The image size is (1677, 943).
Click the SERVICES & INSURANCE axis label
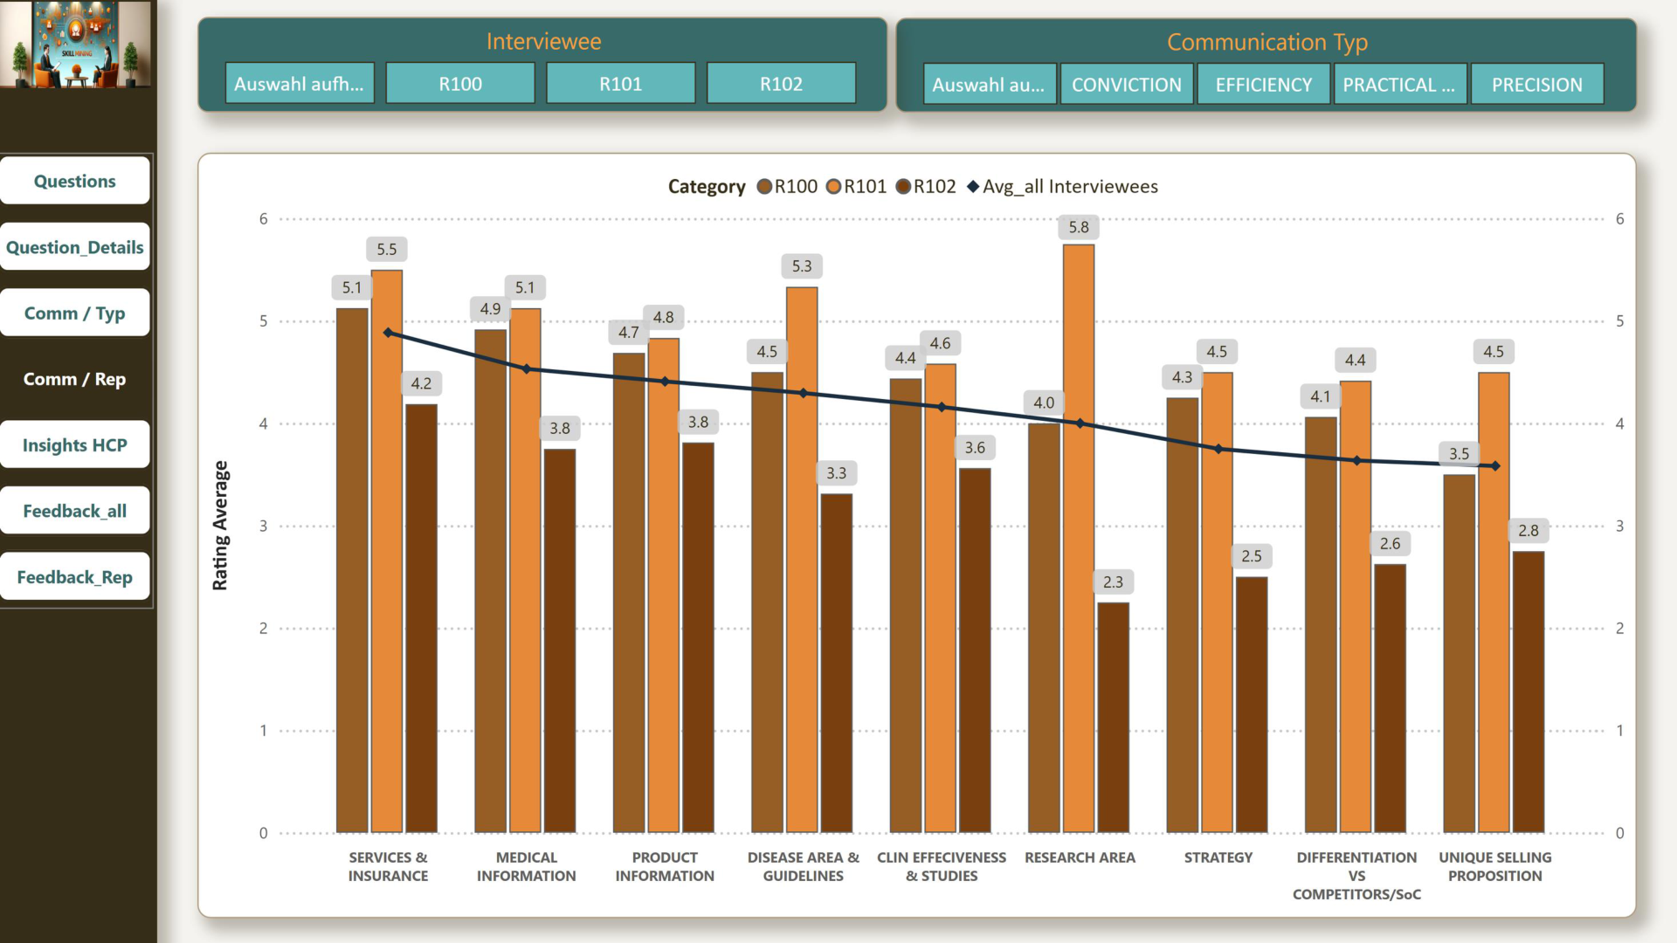pos(388,867)
